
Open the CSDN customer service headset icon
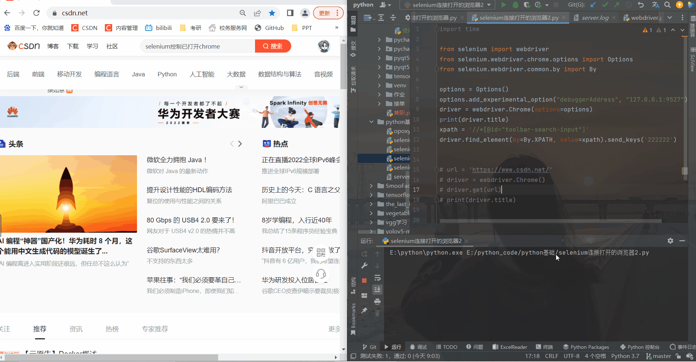[321, 274]
